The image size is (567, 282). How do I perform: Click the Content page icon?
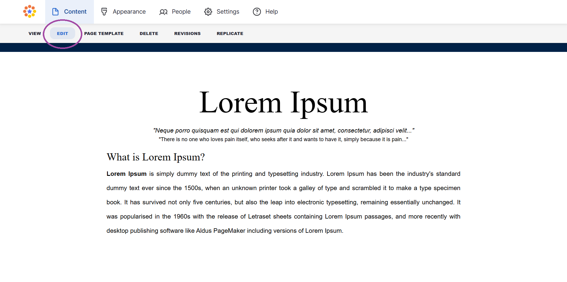click(x=55, y=12)
